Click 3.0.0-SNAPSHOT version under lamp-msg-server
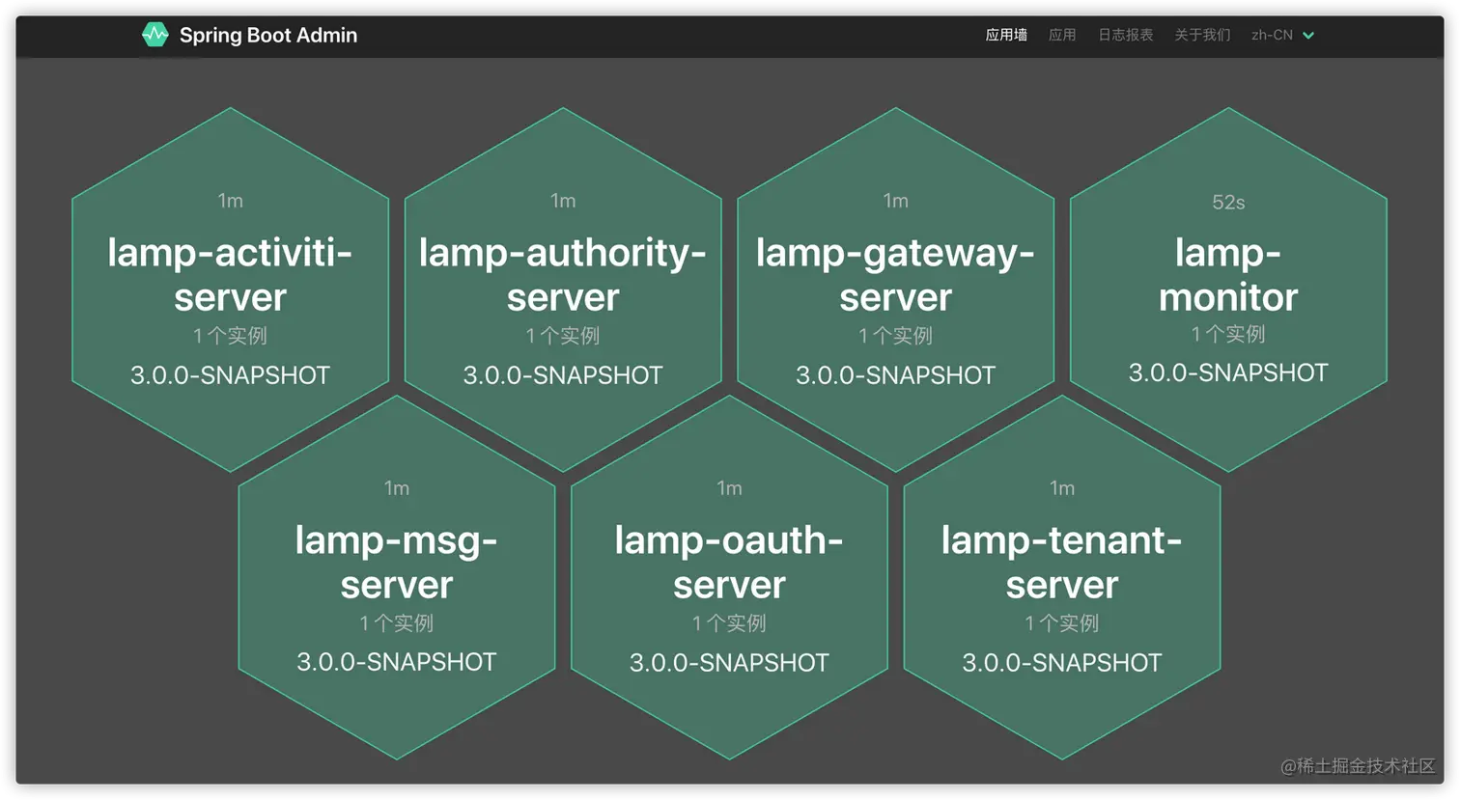1460x800 pixels. click(x=397, y=662)
